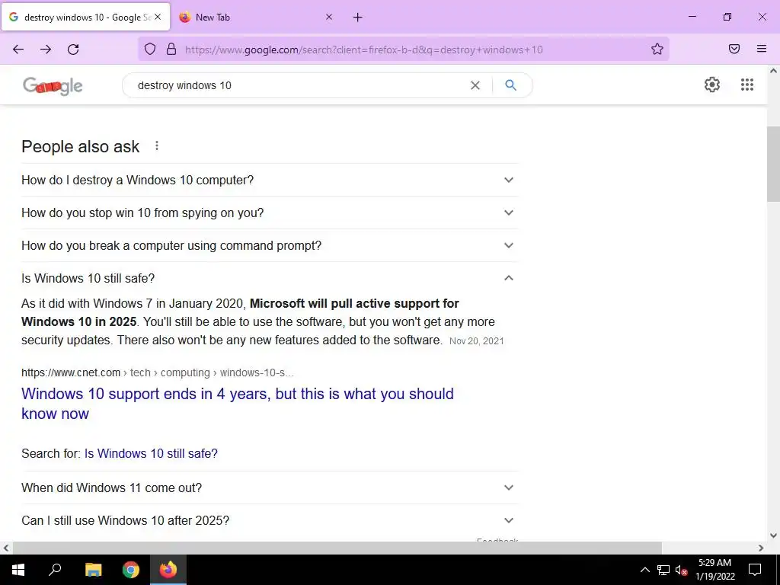Close the 'destroy windows 10' tab

click(158, 17)
